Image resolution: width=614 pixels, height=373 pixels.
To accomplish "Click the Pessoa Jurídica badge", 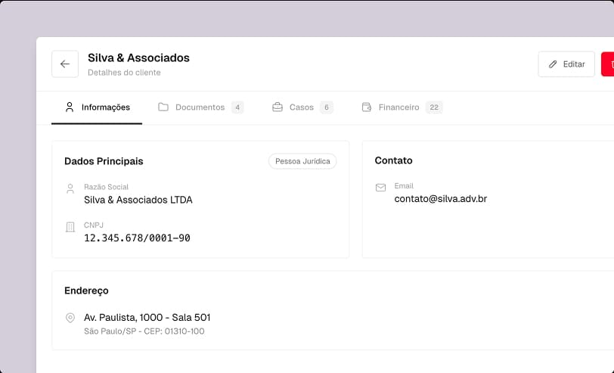I will click(x=302, y=161).
